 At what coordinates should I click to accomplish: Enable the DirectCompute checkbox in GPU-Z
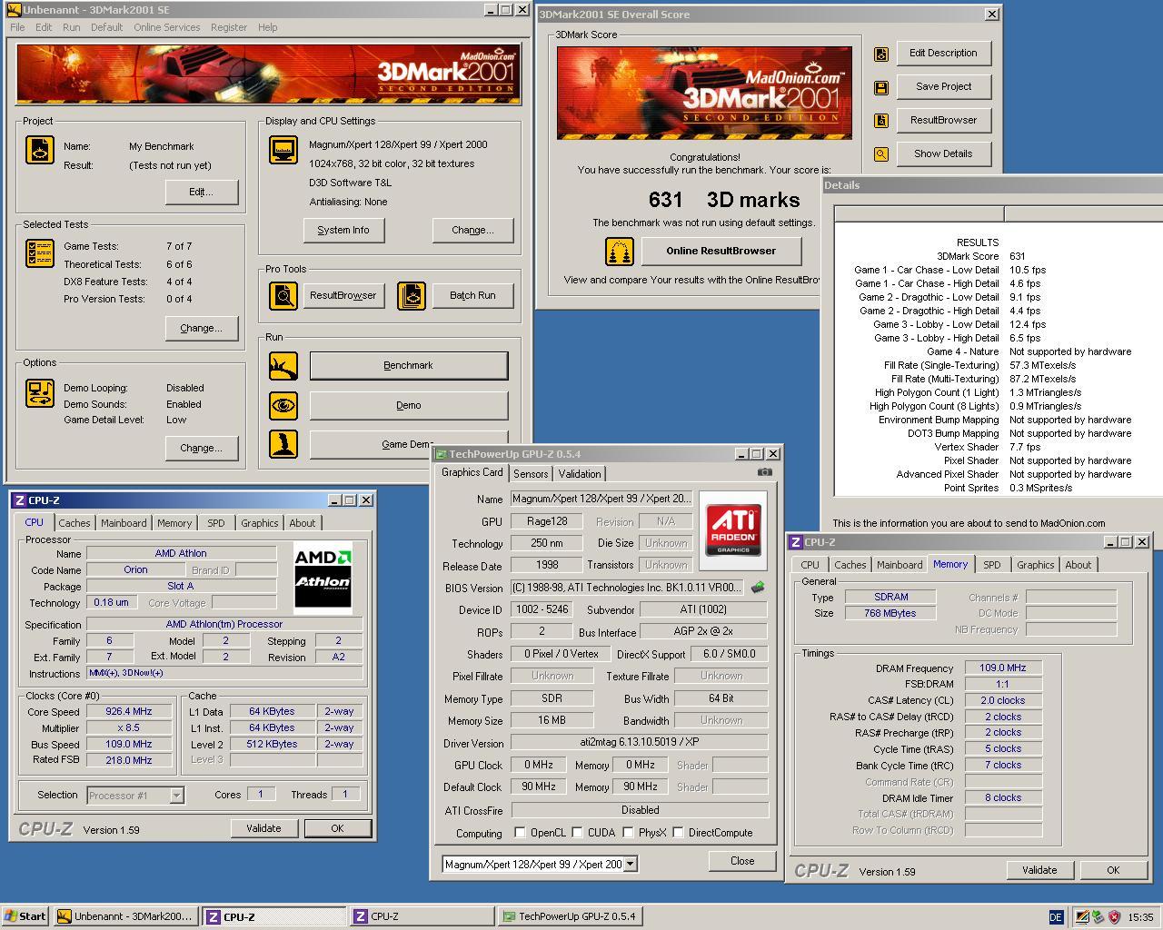click(678, 833)
